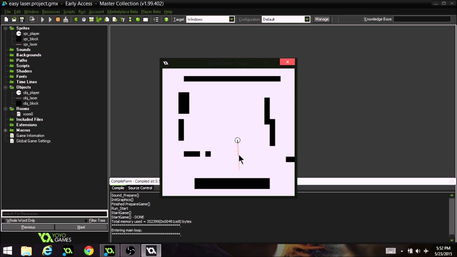This screenshot has height=257, width=457.
Task: Click the Search For Resources field
Action: tap(54, 214)
